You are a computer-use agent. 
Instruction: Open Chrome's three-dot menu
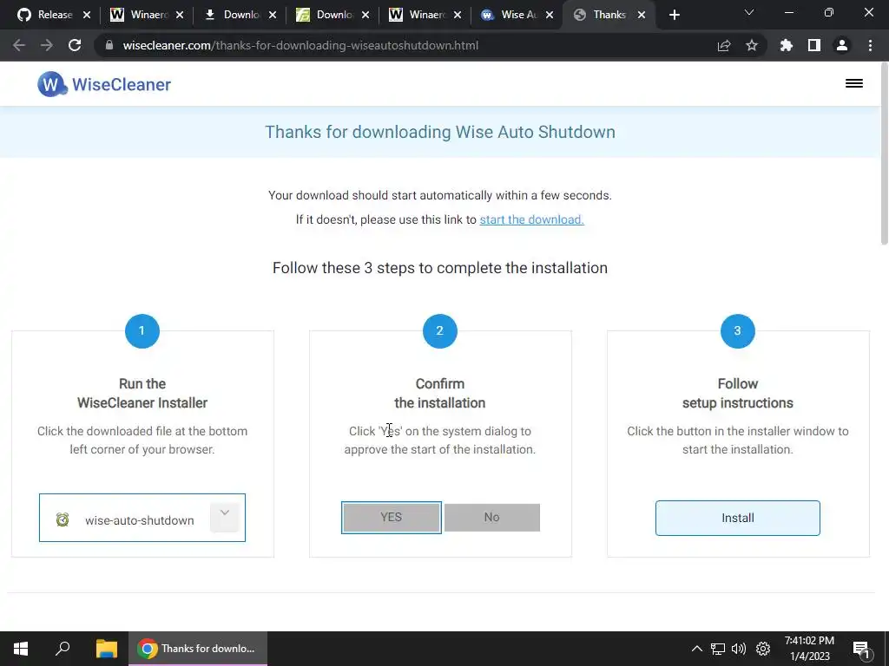coord(870,45)
